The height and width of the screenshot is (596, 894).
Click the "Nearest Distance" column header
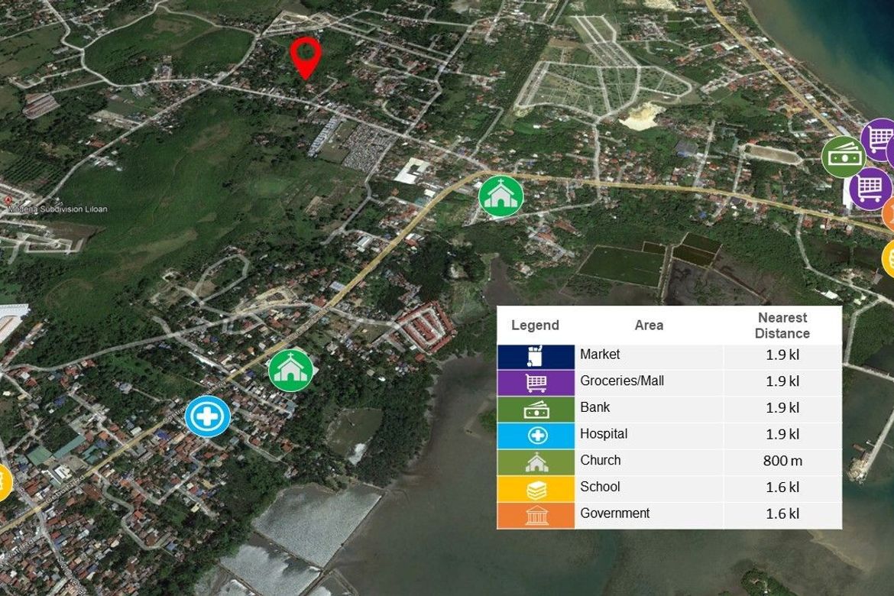782,325
